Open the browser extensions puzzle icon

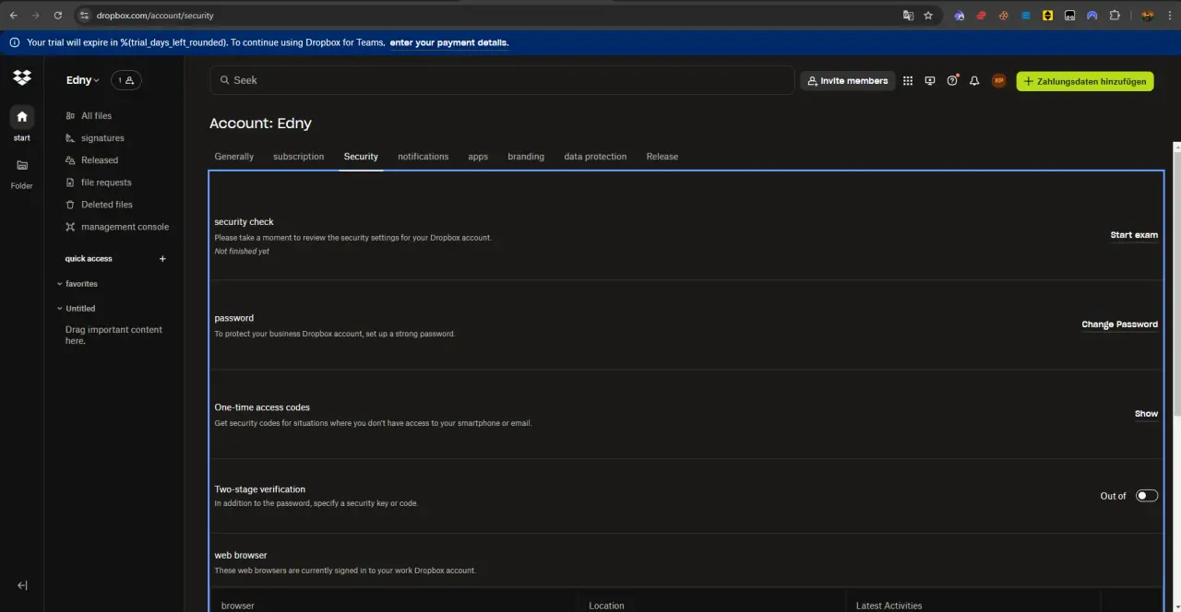(x=1115, y=16)
